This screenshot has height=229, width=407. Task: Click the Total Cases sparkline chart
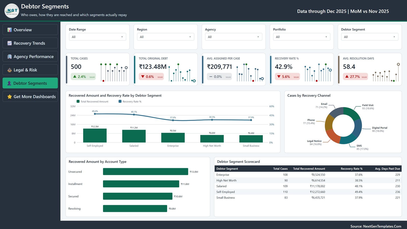coord(113,72)
